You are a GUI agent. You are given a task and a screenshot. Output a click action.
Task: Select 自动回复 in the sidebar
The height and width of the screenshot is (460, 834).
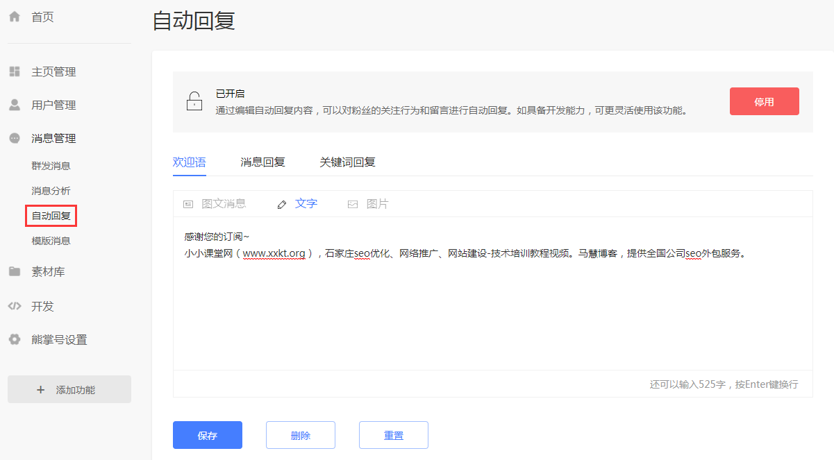[51, 216]
